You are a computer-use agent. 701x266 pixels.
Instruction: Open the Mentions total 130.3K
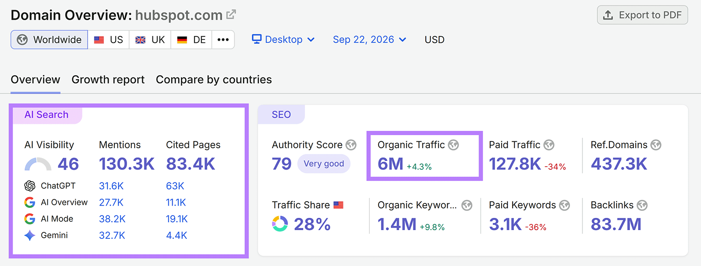point(127,164)
